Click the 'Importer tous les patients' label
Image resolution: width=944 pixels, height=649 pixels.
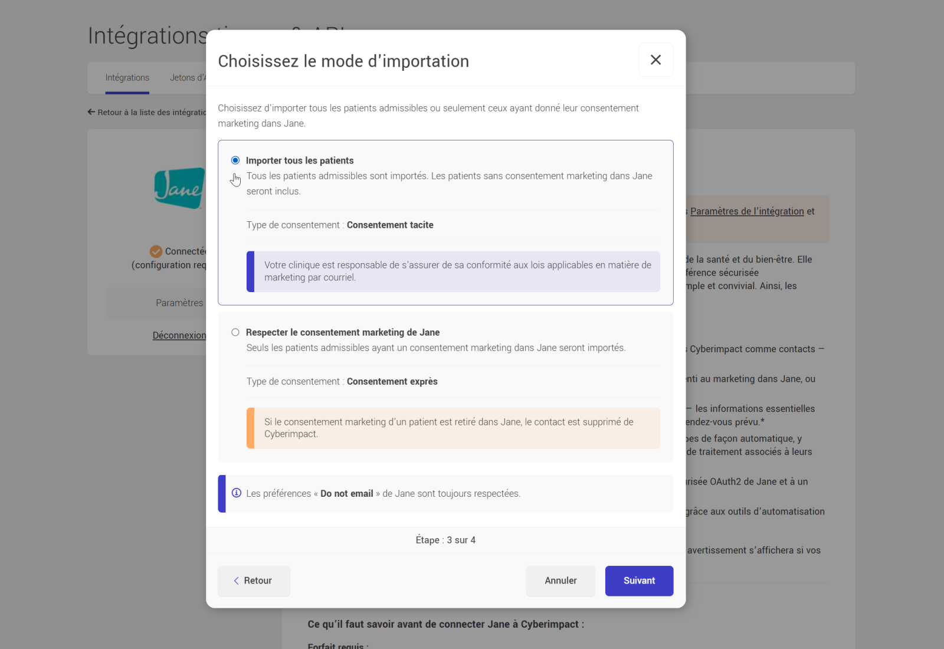(300, 160)
